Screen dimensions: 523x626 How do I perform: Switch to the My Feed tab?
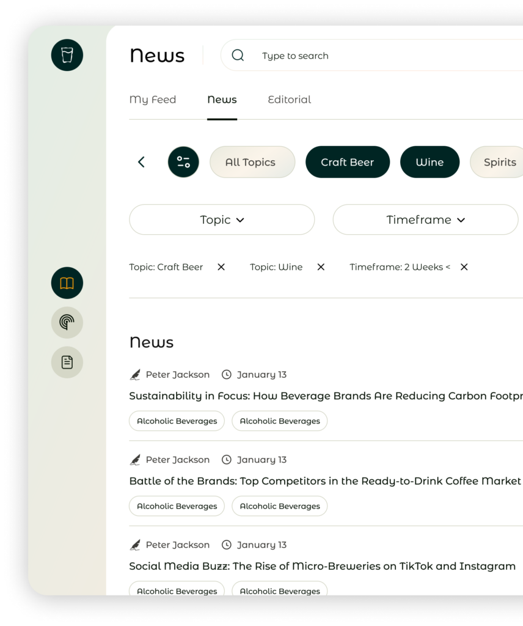[x=153, y=100]
